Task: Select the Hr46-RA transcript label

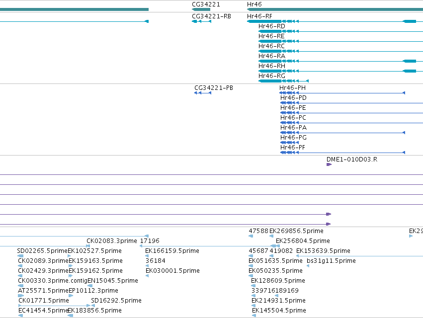Action: pos(272,56)
